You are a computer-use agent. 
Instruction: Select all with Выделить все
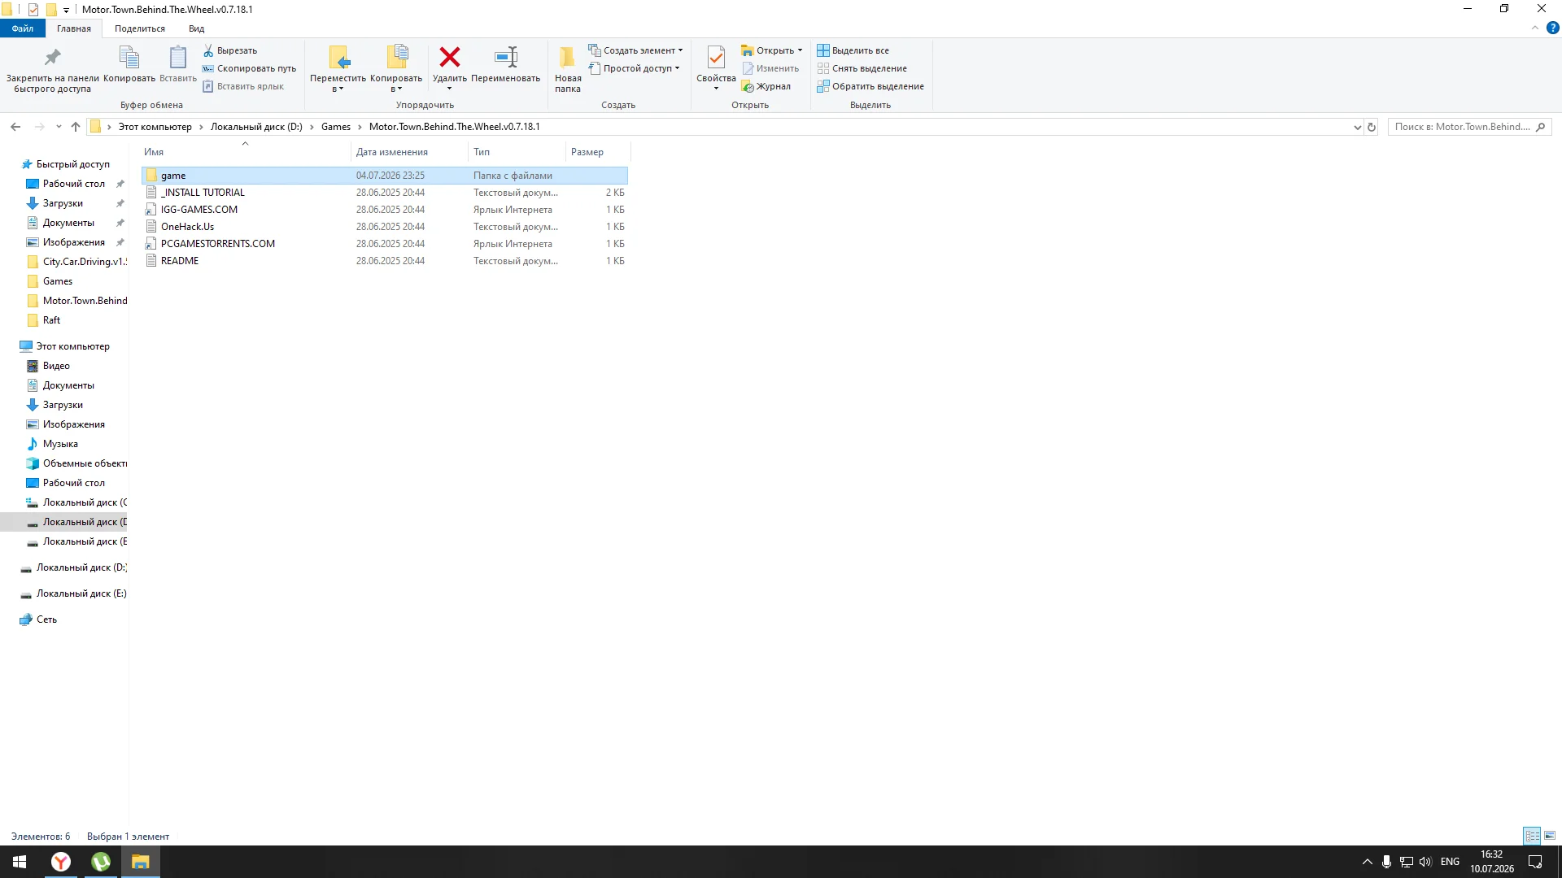click(853, 50)
